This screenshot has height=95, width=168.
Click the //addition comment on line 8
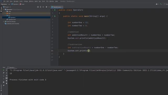(x=73, y=32)
